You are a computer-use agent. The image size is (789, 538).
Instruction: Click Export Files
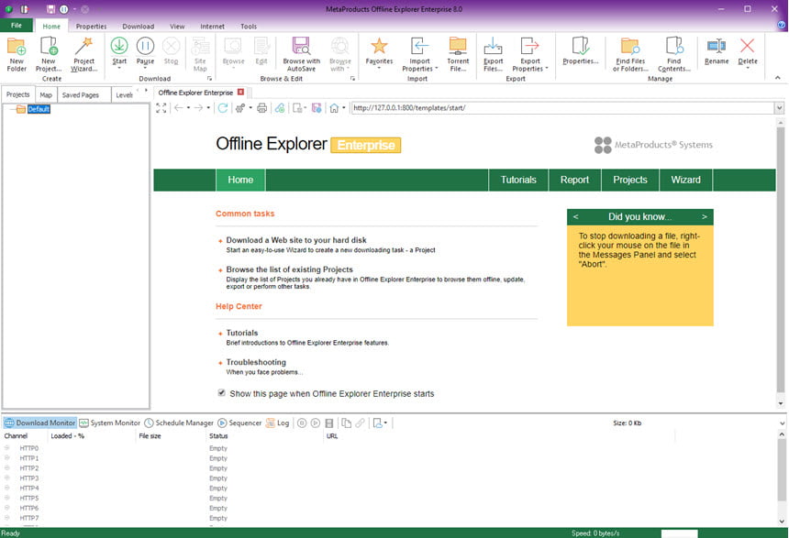(x=494, y=54)
